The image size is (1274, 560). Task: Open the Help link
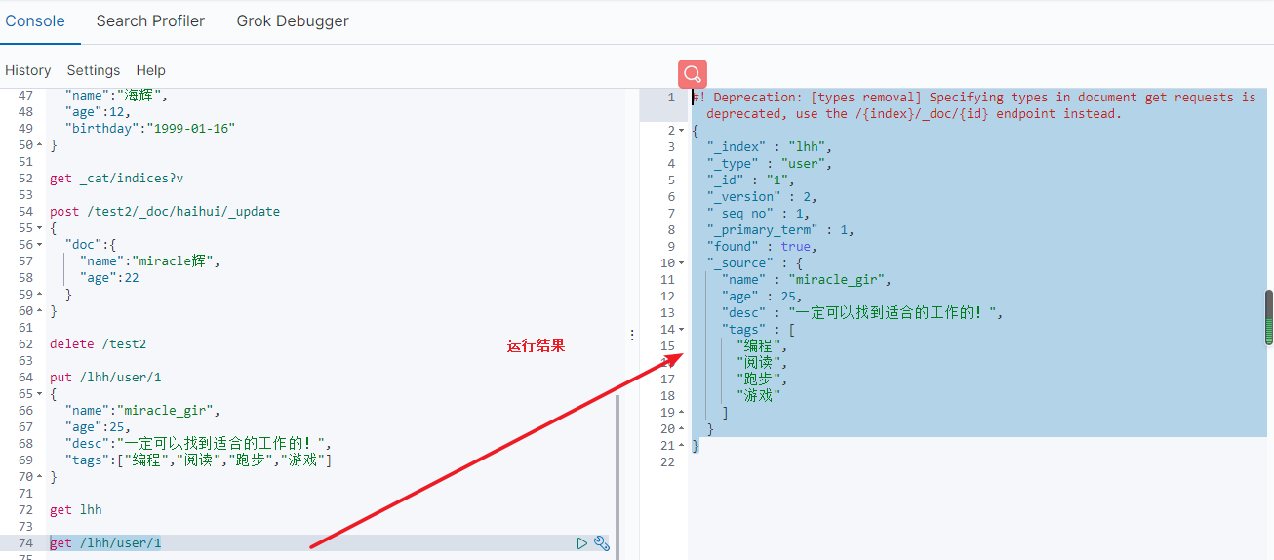[x=151, y=70]
